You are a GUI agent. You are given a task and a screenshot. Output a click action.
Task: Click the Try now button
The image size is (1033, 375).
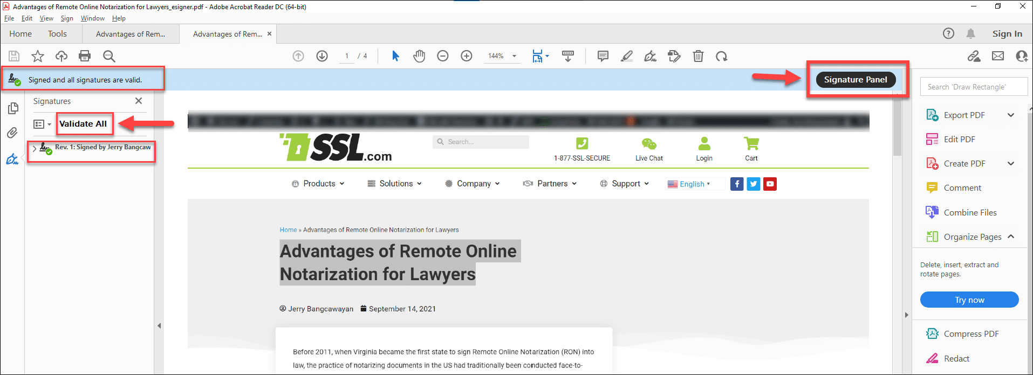(x=969, y=300)
